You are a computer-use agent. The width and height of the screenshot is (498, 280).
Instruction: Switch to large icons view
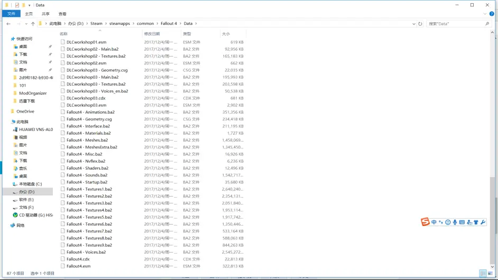click(490, 273)
